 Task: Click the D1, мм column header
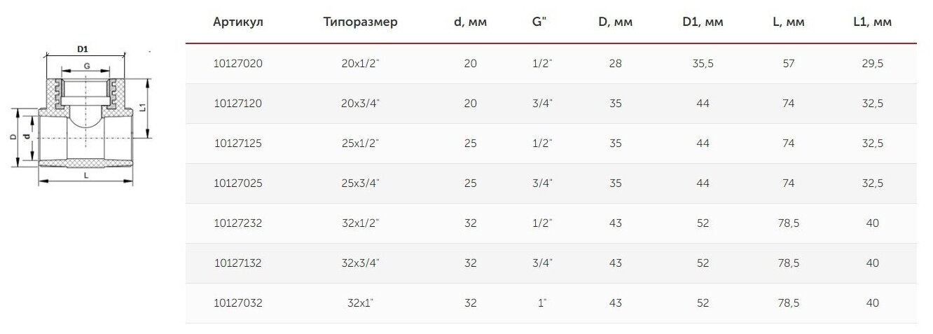[703, 22]
